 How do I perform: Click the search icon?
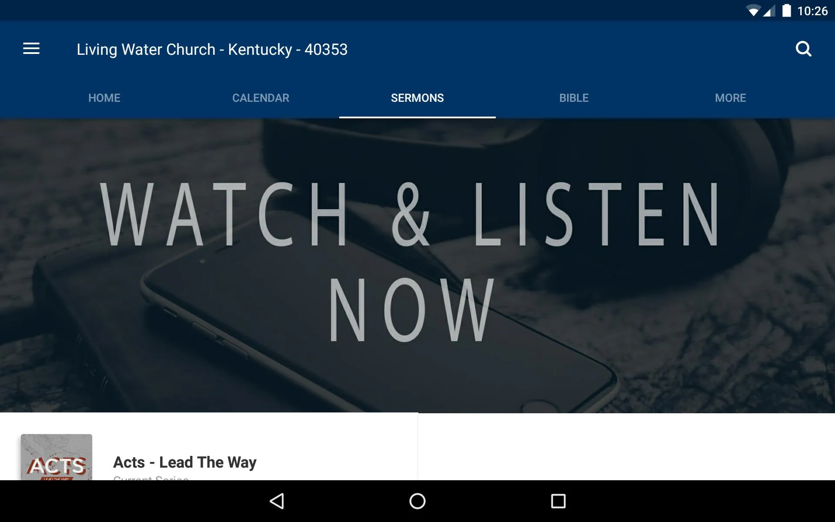(804, 49)
